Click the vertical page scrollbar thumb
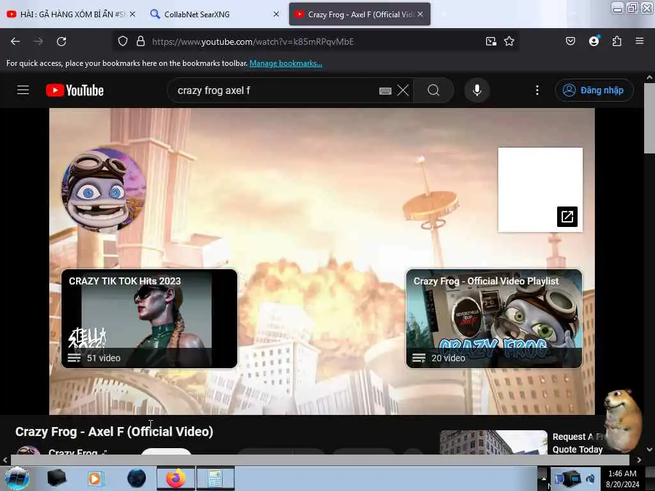This screenshot has height=491, width=655. [x=649, y=118]
